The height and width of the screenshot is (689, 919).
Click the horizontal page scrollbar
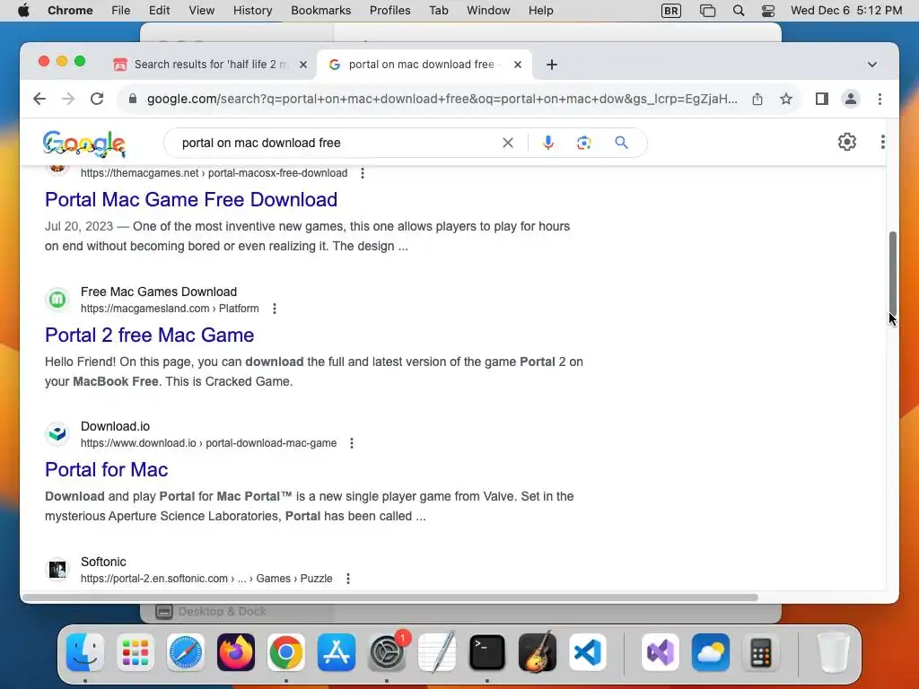(389, 597)
